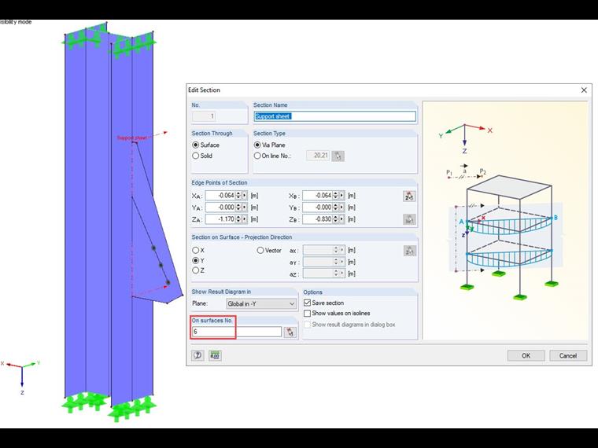Toggle the Save section checkbox
Screen dimensions: 598x448
click(308, 303)
